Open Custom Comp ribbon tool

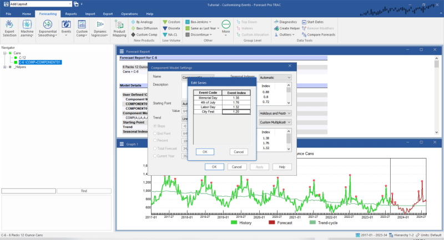tap(82, 29)
